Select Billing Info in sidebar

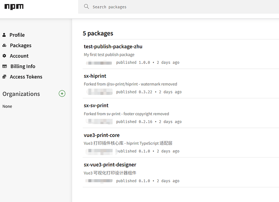[23, 66]
